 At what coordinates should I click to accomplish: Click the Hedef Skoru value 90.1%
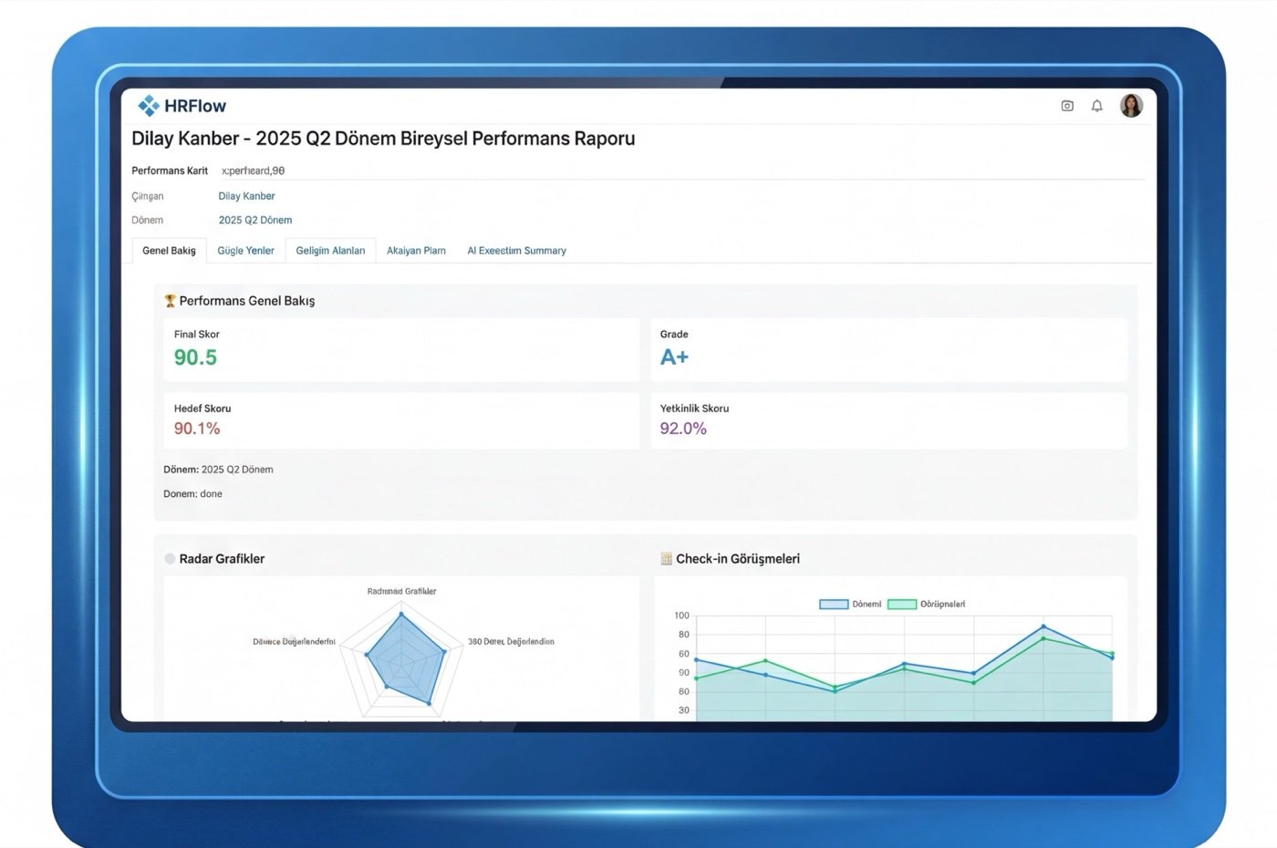(197, 429)
